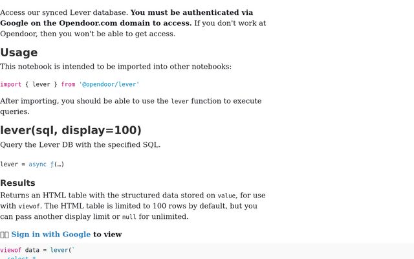Screen dimensions: 414x259
Task: Click the Usage heading
Action: click(19, 52)
